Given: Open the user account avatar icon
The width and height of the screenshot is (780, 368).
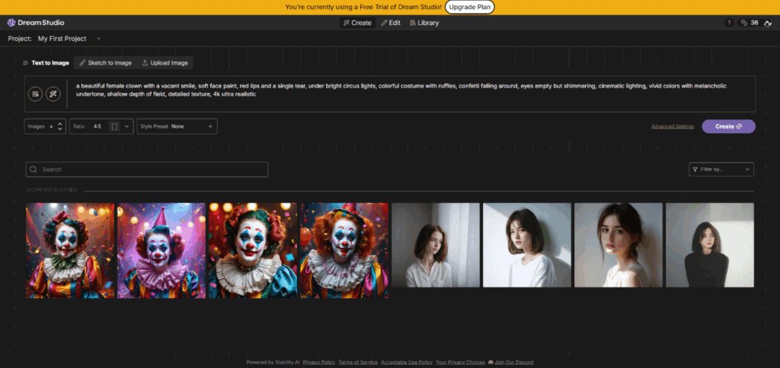Looking at the screenshot, I should (x=766, y=23).
